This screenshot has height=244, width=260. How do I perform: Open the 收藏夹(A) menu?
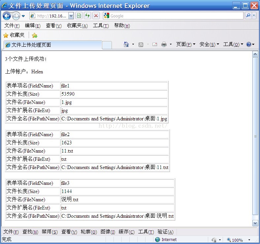pos(77,26)
